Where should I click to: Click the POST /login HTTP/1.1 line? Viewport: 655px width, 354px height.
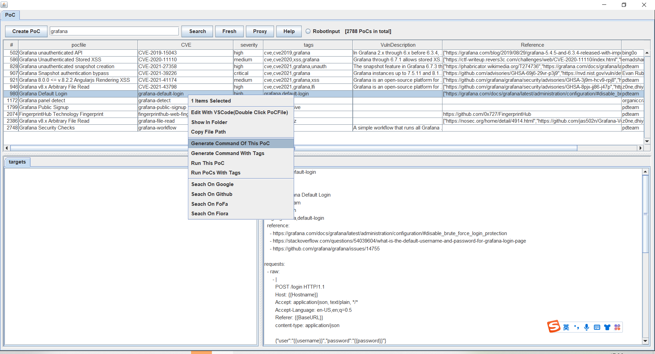tap(300, 287)
